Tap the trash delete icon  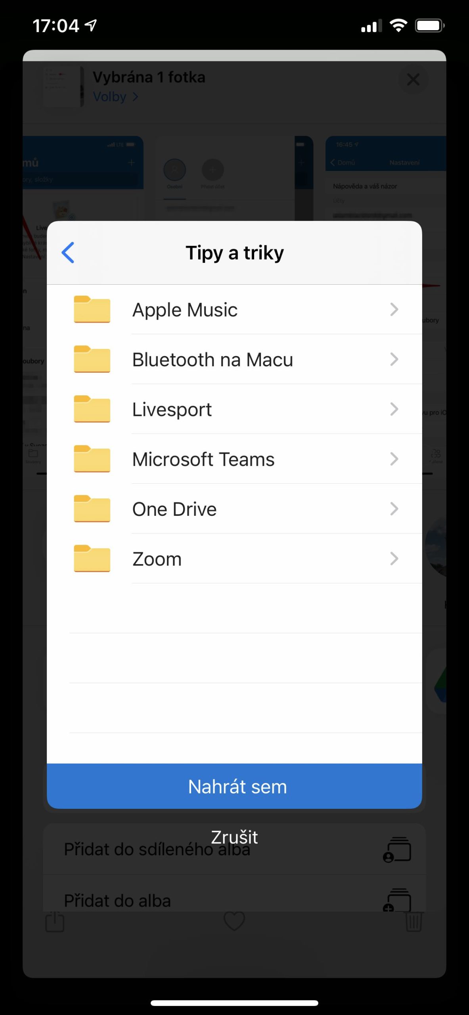coord(414,921)
